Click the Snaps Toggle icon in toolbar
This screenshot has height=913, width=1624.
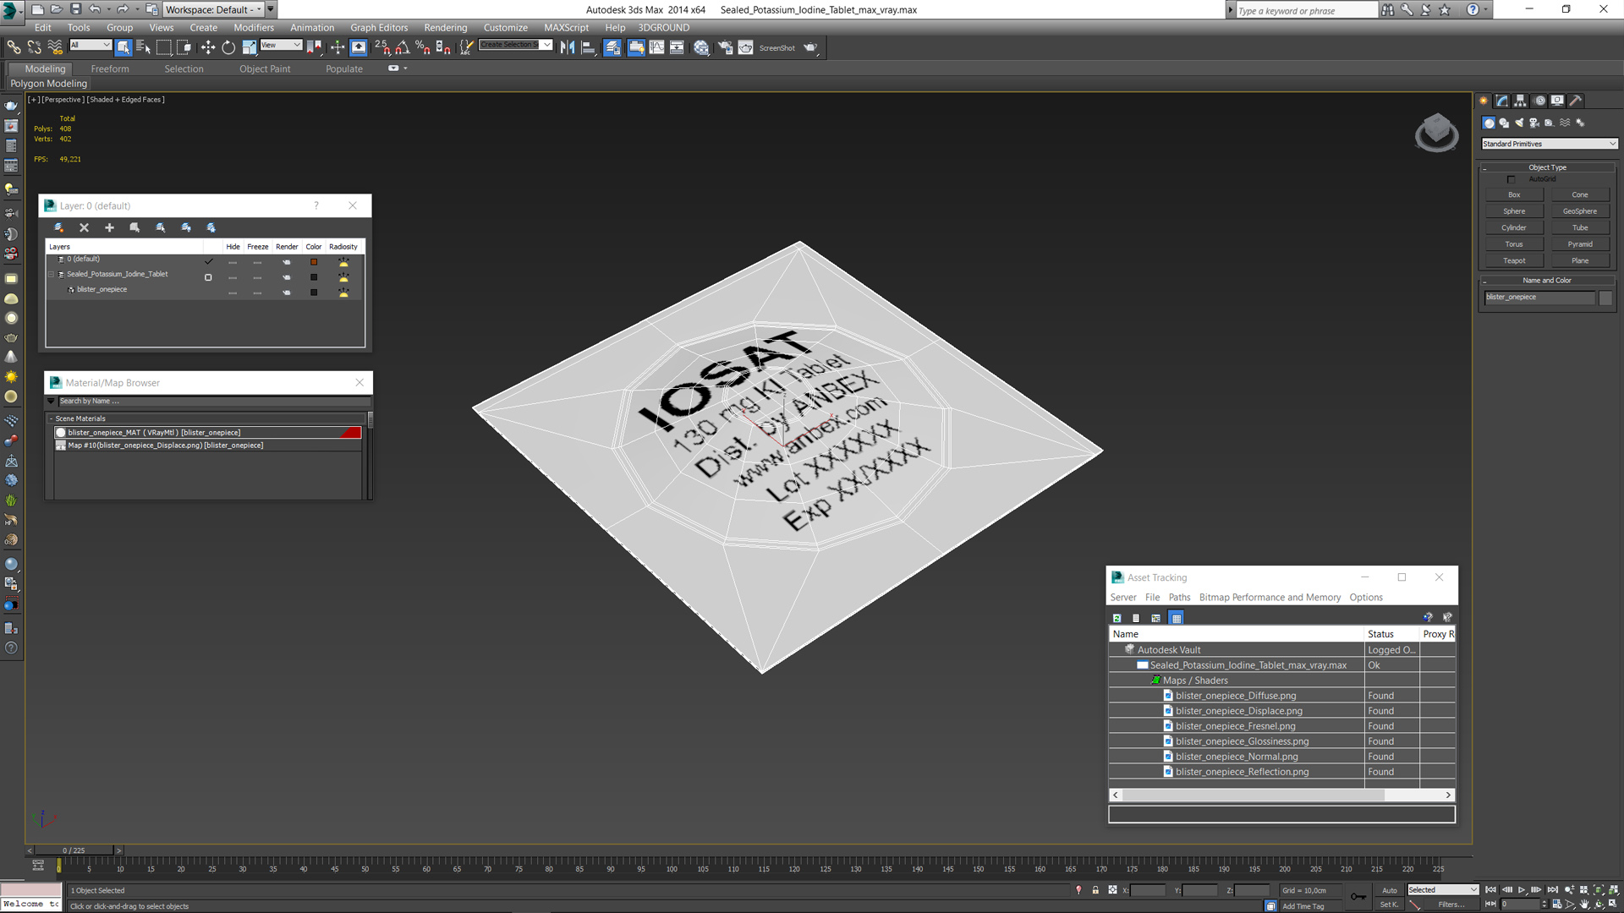[384, 48]
